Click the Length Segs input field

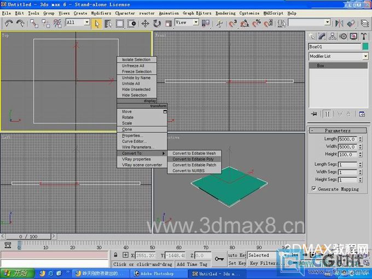pyautogui.click(x=347, y=165)
